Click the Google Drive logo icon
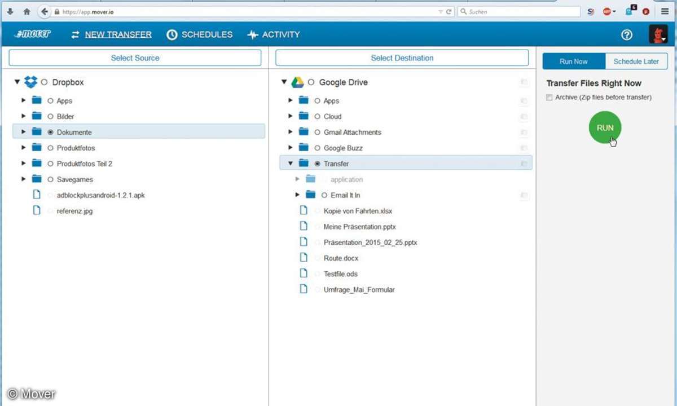 (297, 82)
